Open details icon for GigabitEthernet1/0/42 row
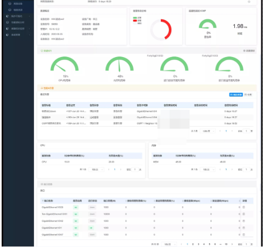The width and height of the screenshot is (264, 247). 244,221
